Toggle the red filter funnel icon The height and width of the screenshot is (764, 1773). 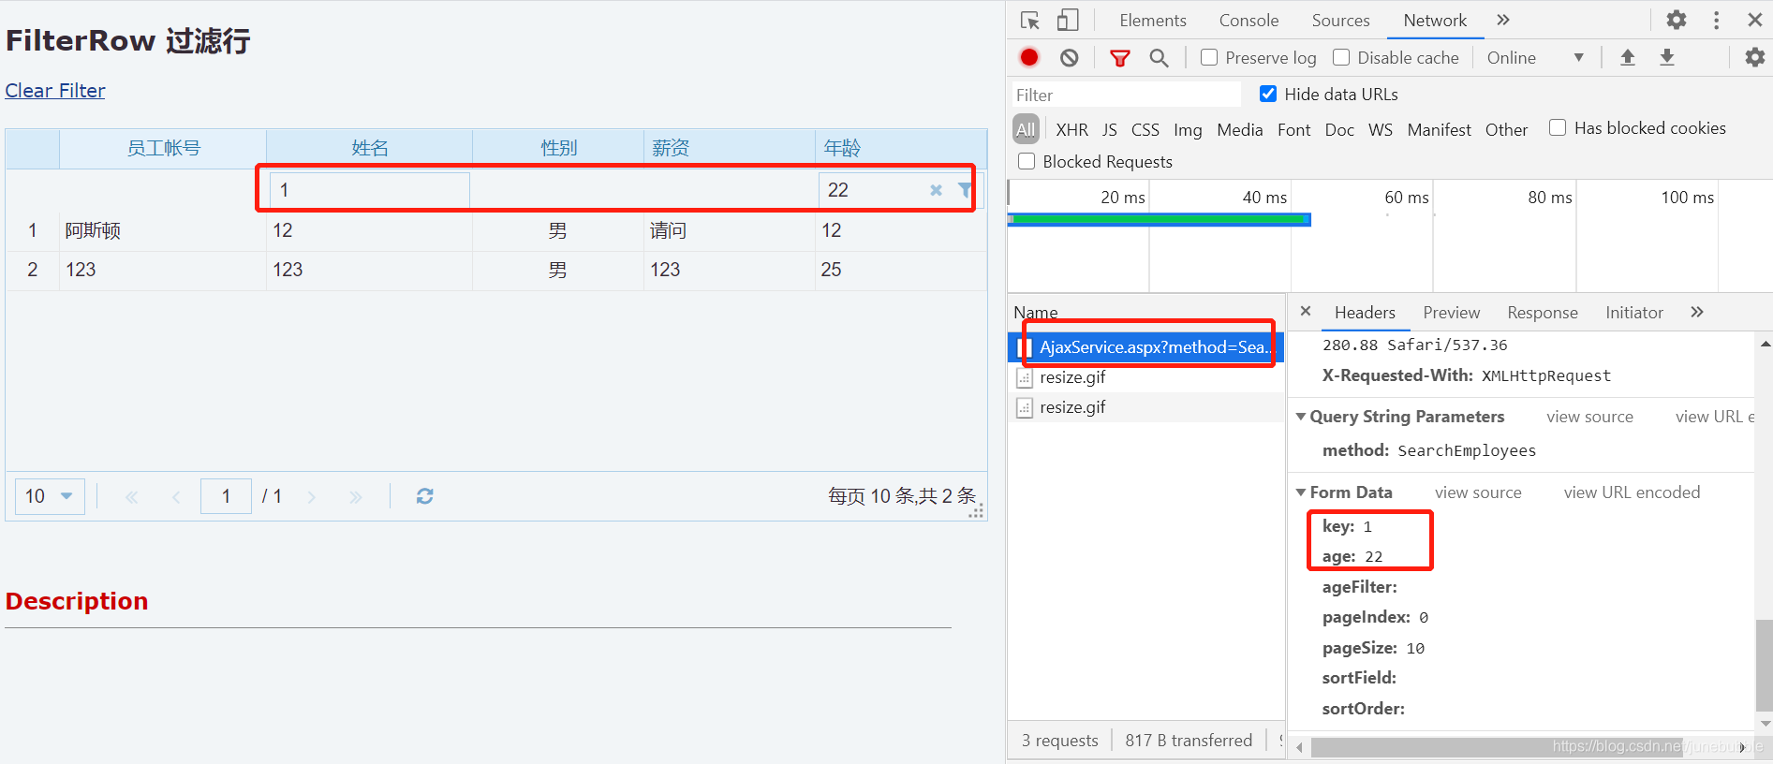(x=1119, y=58)
